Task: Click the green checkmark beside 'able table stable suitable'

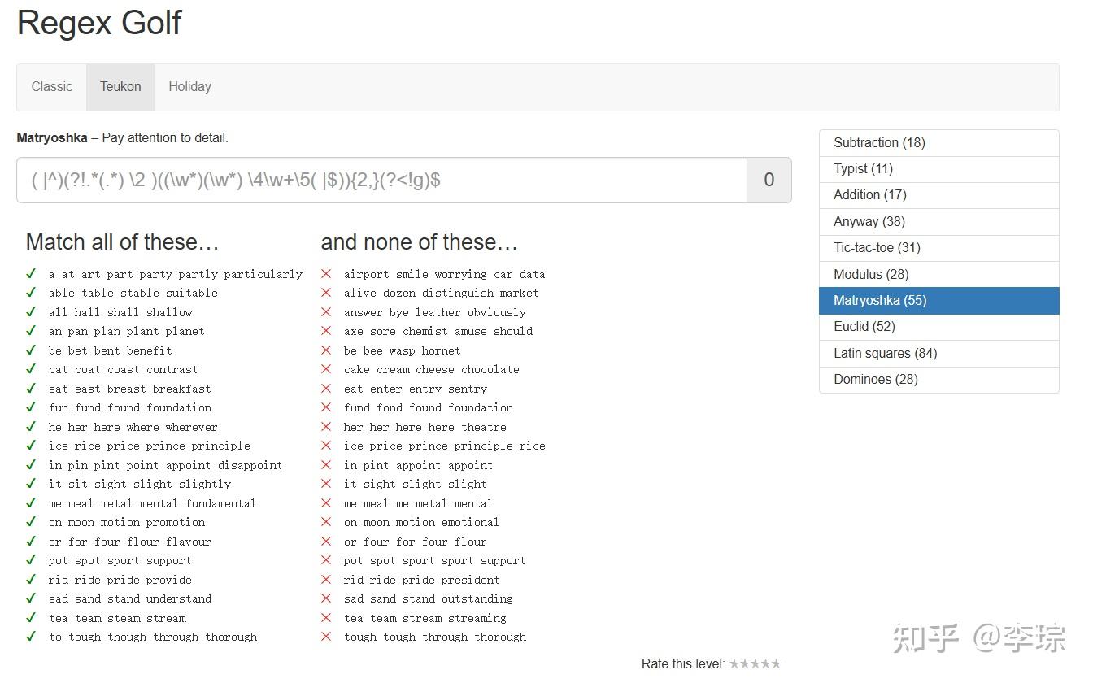Action: click(x=31, y=293)
